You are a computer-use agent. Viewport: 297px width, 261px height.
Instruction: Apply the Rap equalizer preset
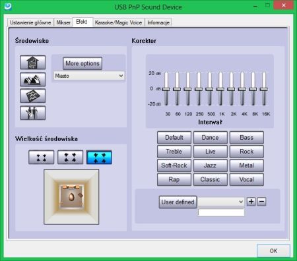pyautogui.click(x=174, y=179)
